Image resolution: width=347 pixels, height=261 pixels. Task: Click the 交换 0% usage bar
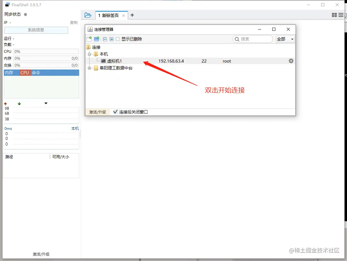coord(46,65)
